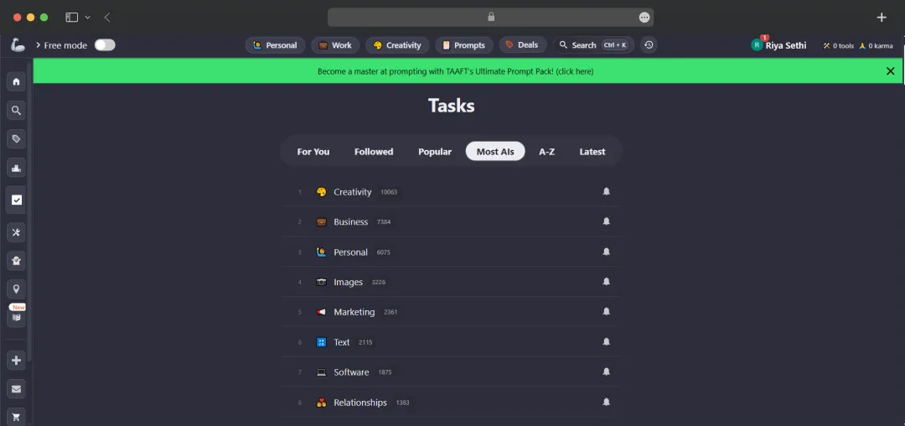Open the Software task link
The width and height of the screenshot is (905, 426).
[x=351, y=372]
